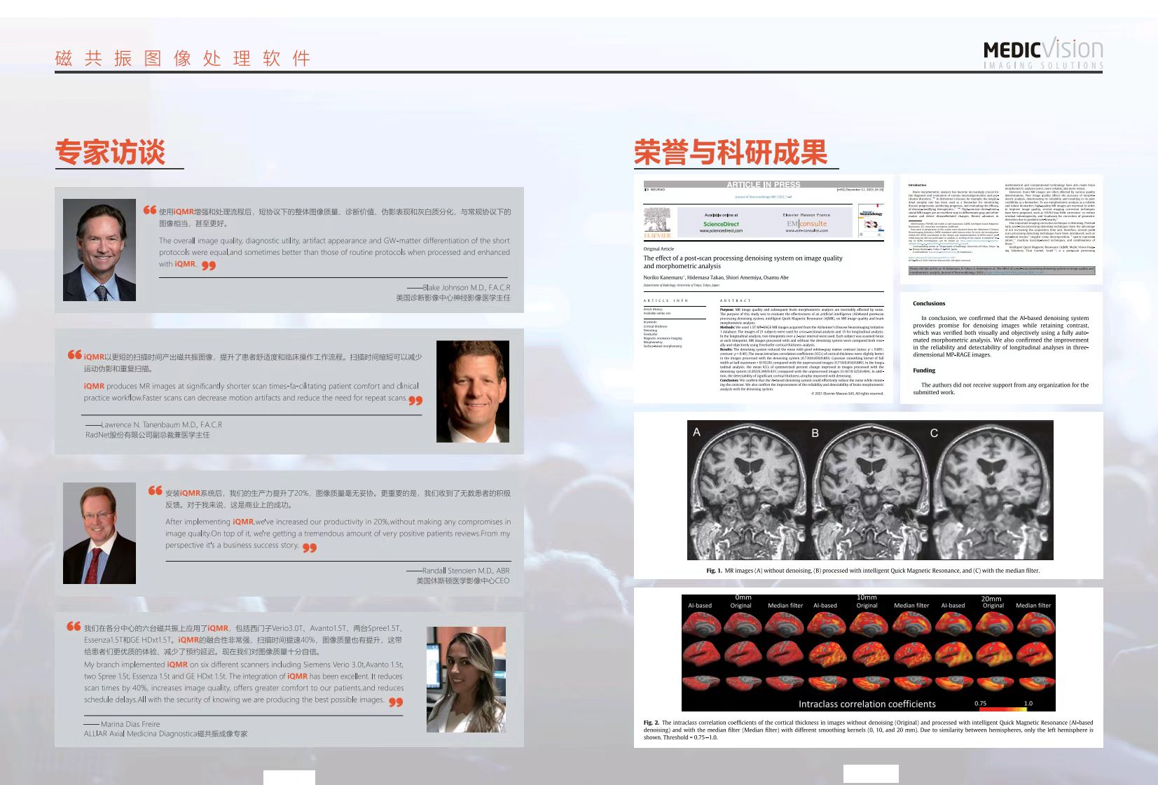Click Marina's English quote about six scanners
1158x785 pixels.
tap(244, 682)
